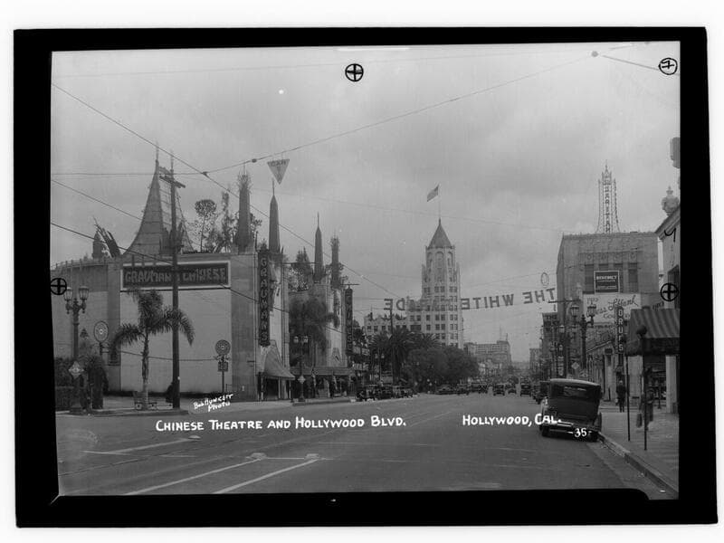Click the photographer's signature near the sidewalk
The image size is (724, 543).
pyautogui.click(x=213, y=402)
